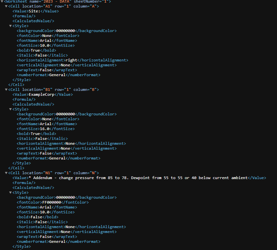
Task: Click the bold value "False" in Cell N1
Action: [x=36, y=217]
